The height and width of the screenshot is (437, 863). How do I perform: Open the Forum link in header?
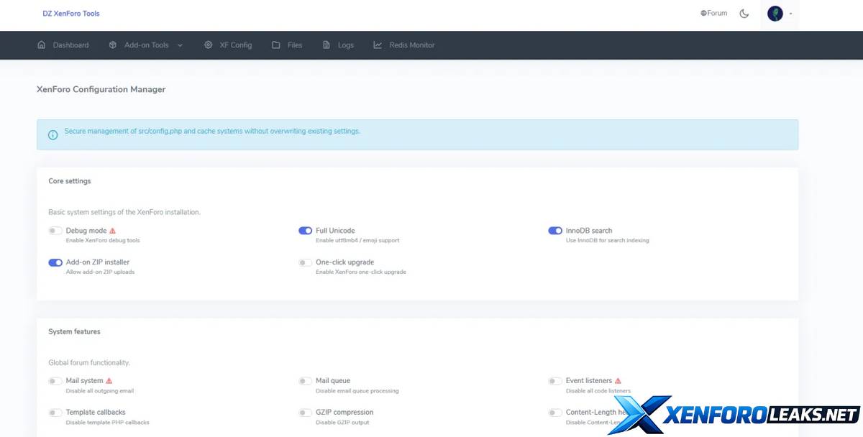point(714,13)
